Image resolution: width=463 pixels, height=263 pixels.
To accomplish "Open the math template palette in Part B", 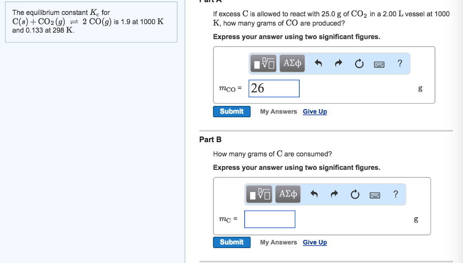I will (x=259, y=194).
